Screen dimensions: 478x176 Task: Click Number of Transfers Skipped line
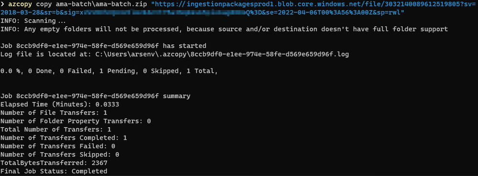click(x=60, y=154)
